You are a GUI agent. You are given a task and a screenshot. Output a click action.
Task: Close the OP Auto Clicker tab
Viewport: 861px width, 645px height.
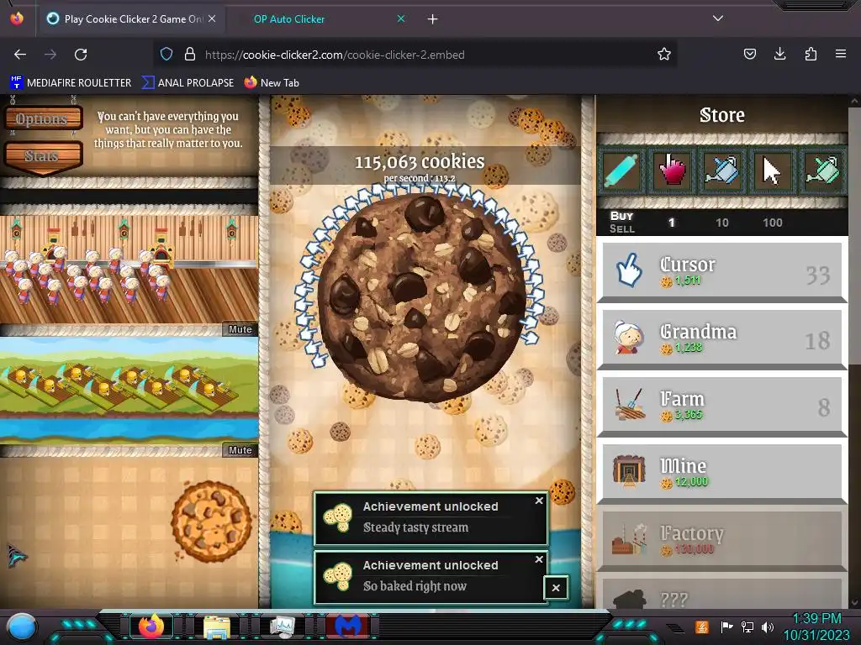[x=401, y=18]
